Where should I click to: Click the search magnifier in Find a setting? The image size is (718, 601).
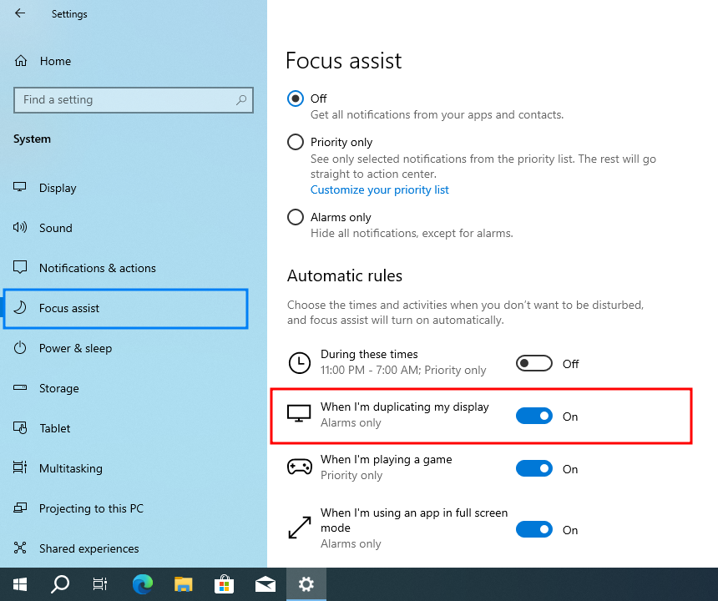[x=241, y=100]
